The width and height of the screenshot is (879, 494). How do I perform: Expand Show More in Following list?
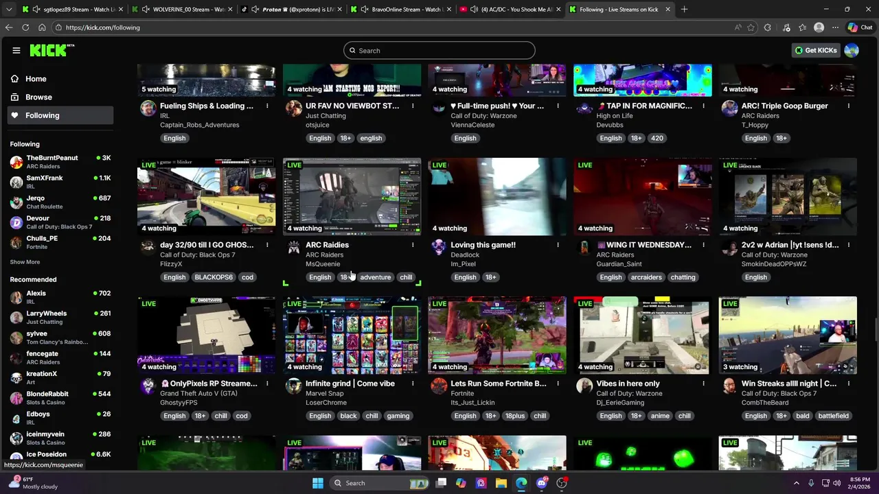[x=25, y=262]
